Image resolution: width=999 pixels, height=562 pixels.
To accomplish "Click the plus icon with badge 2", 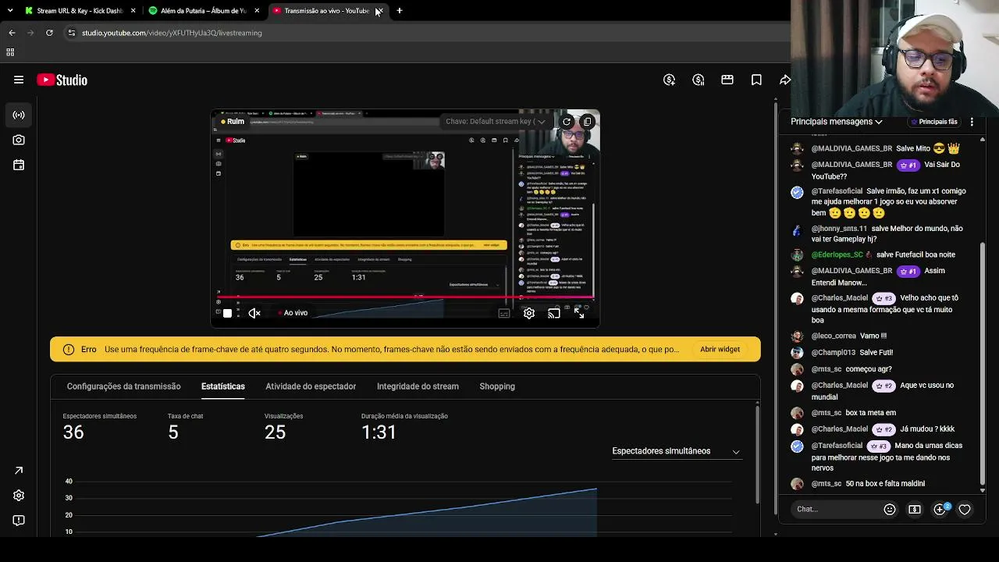I will [940, 509].
